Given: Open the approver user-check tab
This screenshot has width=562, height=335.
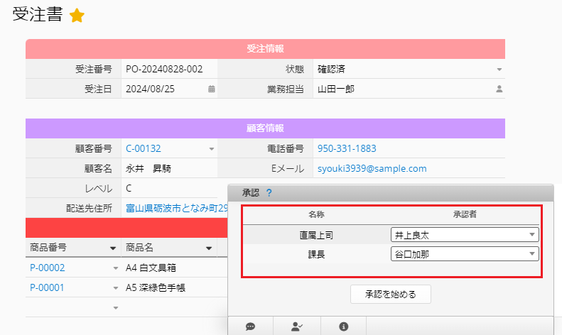Looking at the screenshot, I should click(297, 326).
